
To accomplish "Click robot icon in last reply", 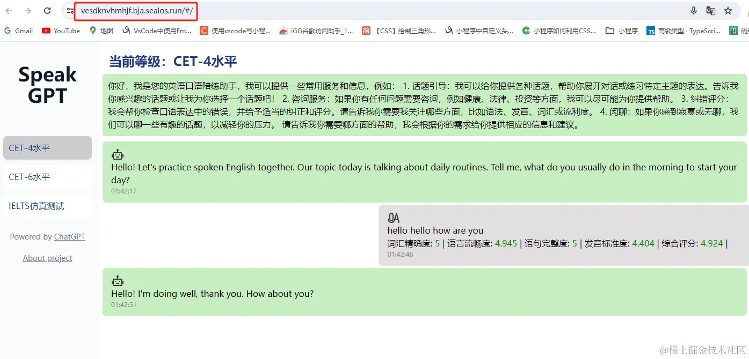I will click(x=118, y=281).
